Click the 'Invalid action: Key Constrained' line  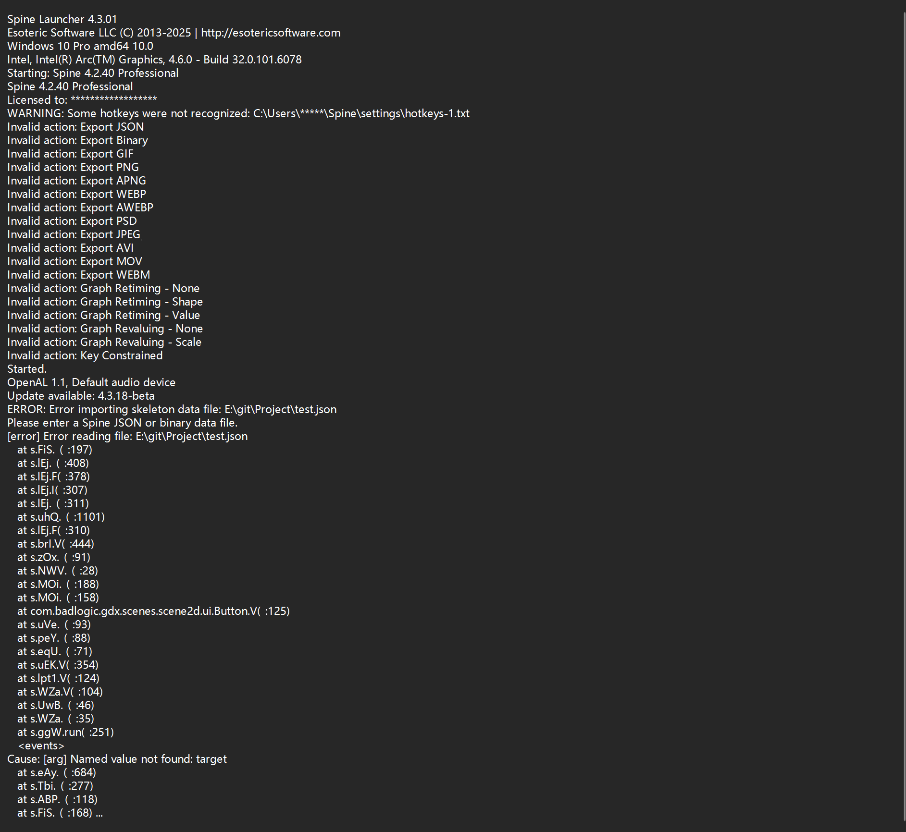click(x=85, y=355)
